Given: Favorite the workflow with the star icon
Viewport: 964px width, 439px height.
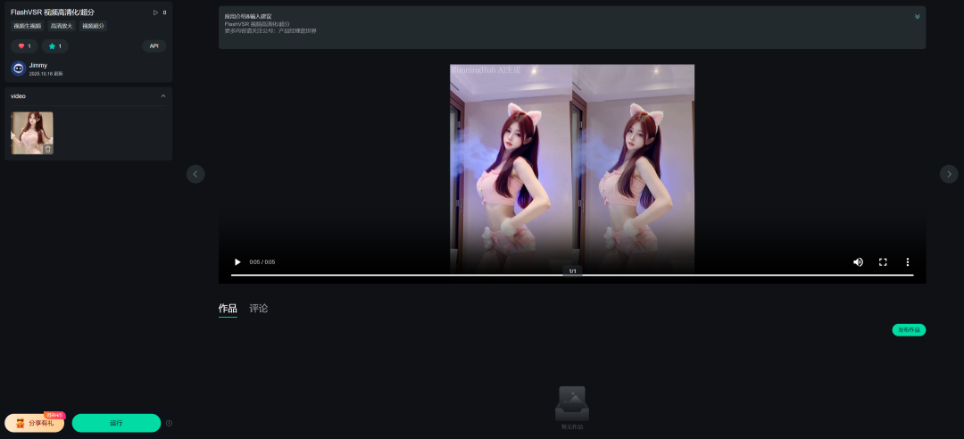Looking at the screenshot, I should (54, 46).
